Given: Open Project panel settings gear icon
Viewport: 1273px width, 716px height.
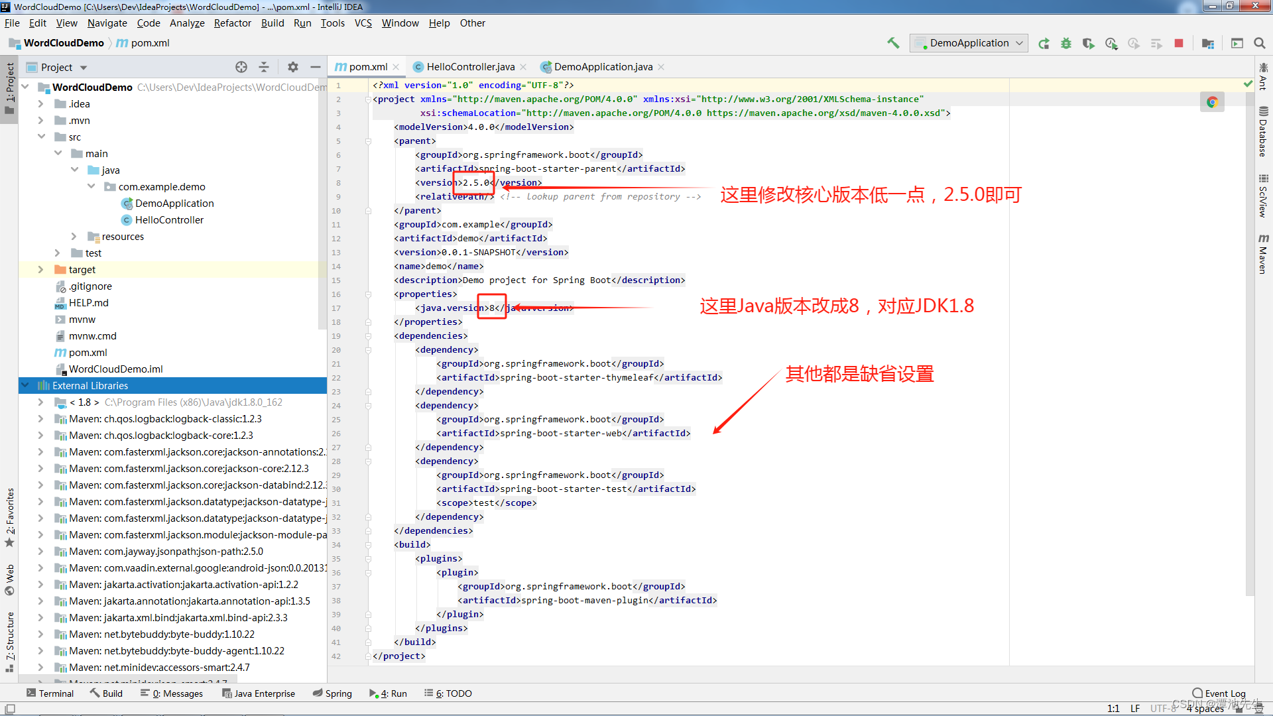Looking at the screenshot, I should click(292, 67).
